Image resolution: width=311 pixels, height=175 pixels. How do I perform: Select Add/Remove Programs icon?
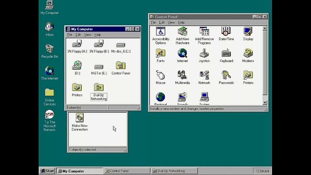(204, 35)
